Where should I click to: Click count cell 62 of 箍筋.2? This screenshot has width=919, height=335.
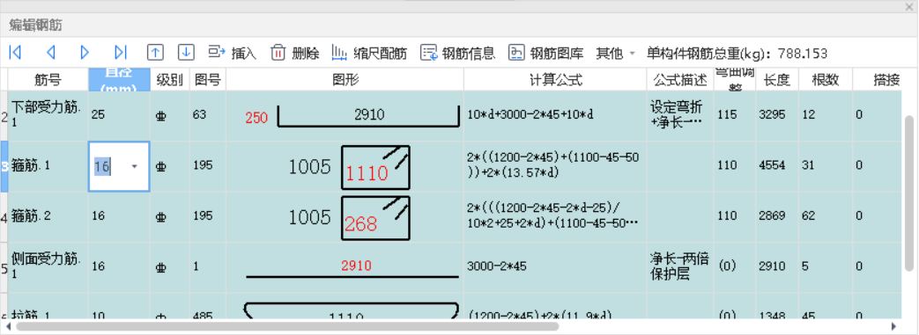click(x=825, y=217)
